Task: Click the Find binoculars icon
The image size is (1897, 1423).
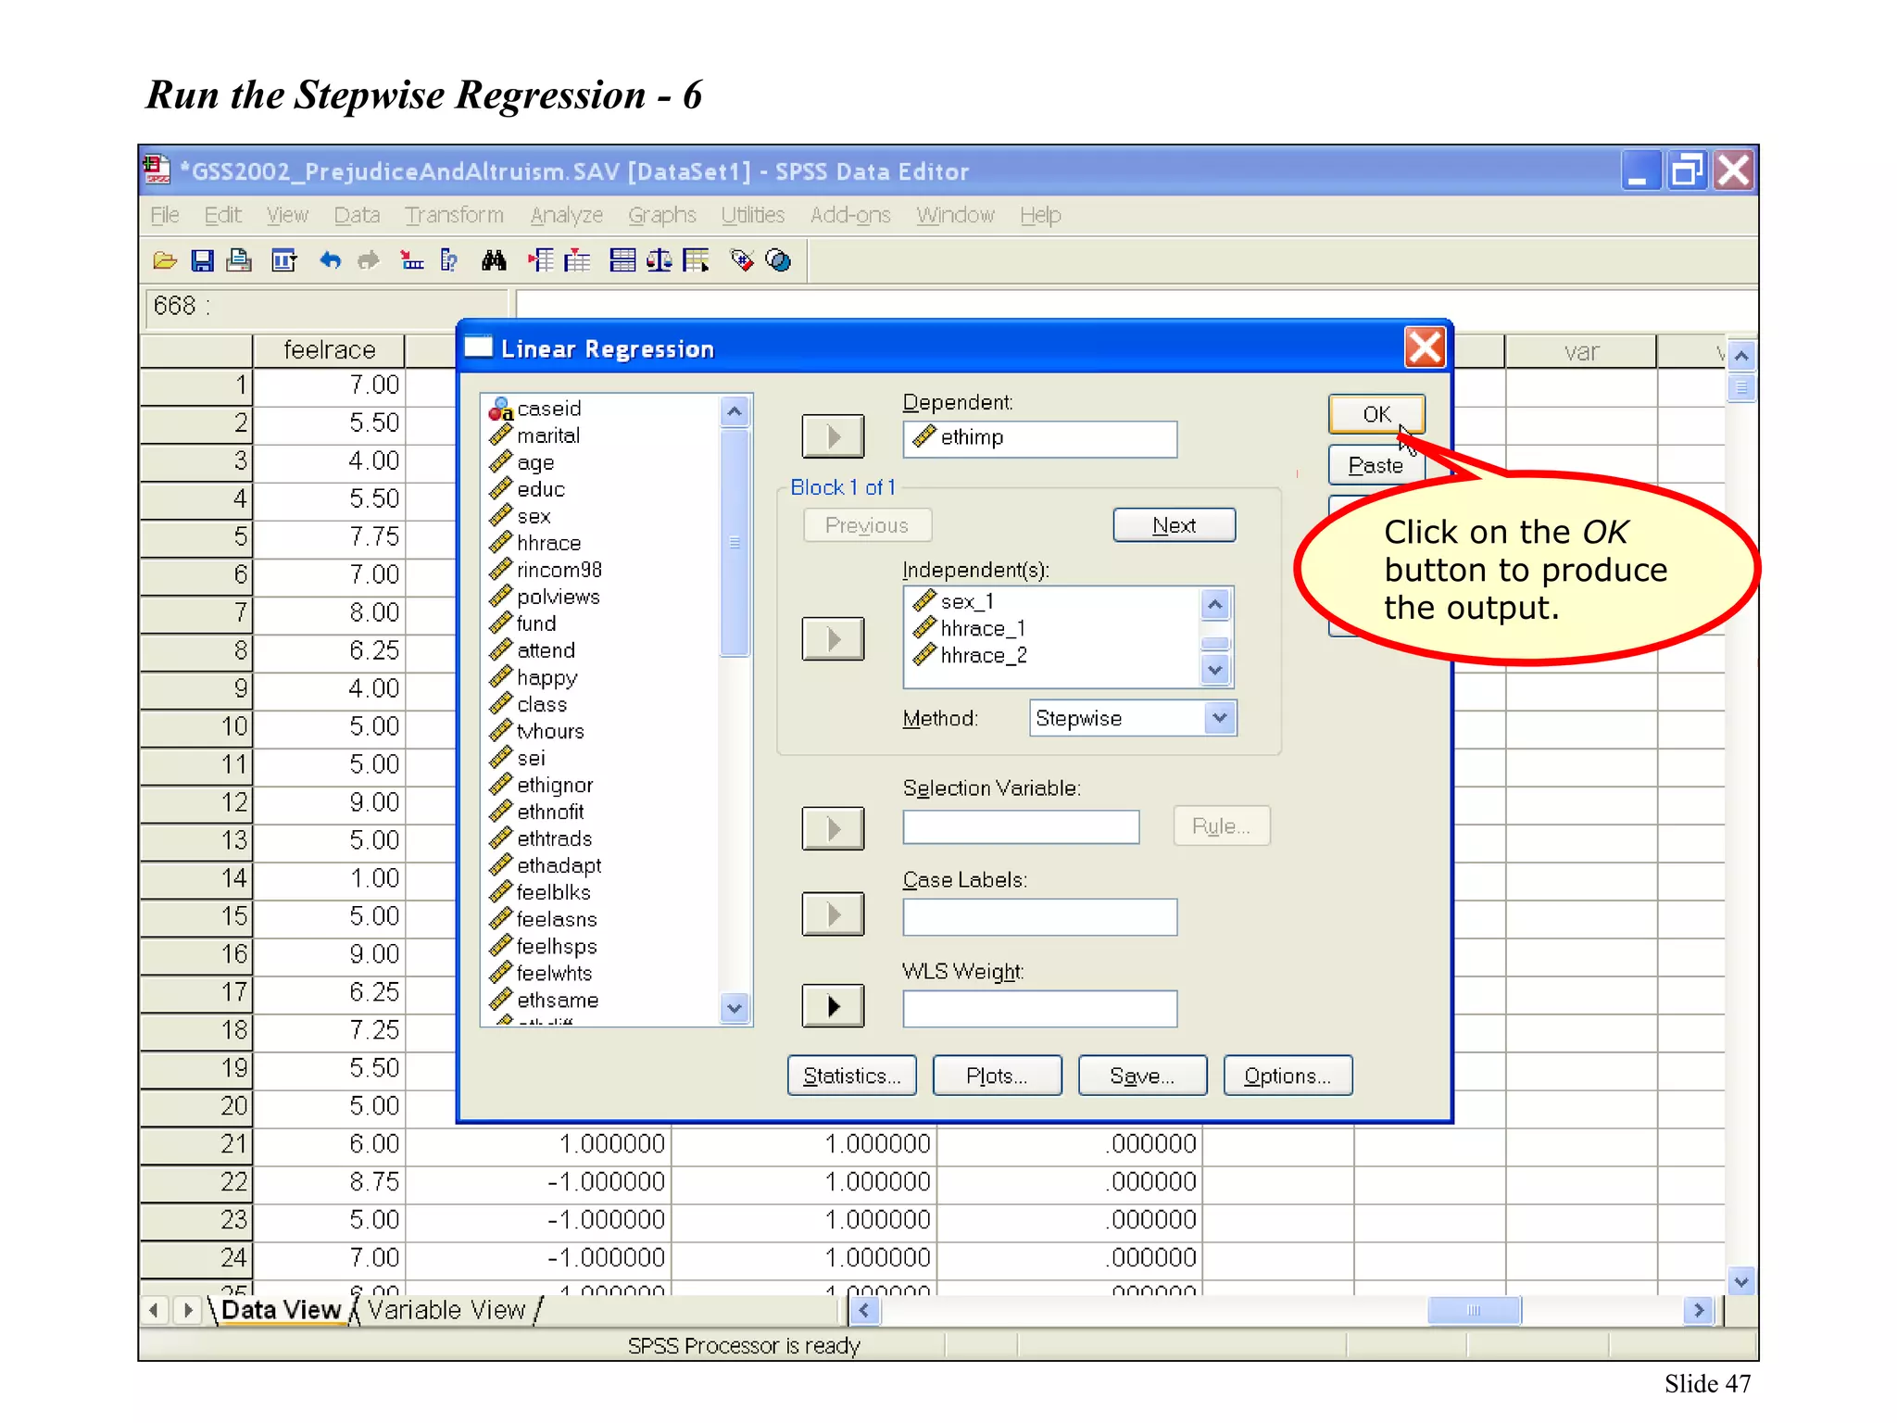Action: [494, 261]
